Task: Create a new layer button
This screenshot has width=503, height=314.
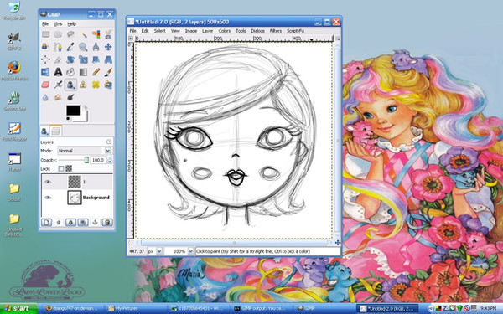Action: [46, 223]
